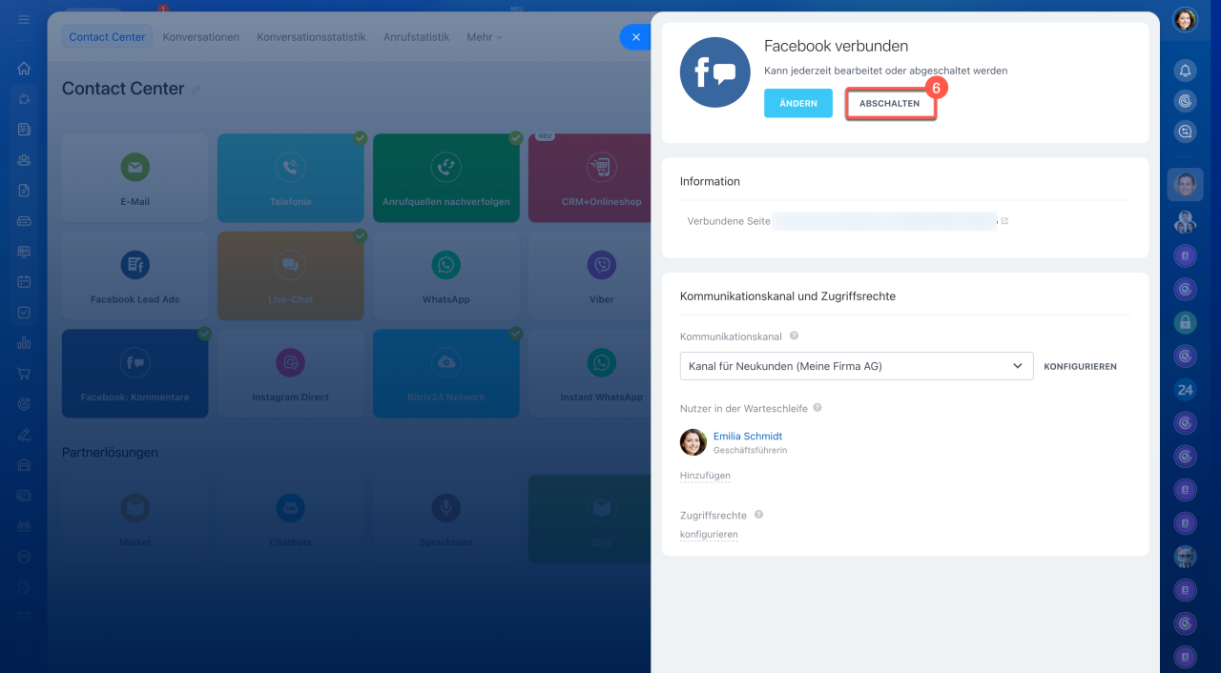Open the Kommunikationskanal dropdown

(x=857, y=366)
